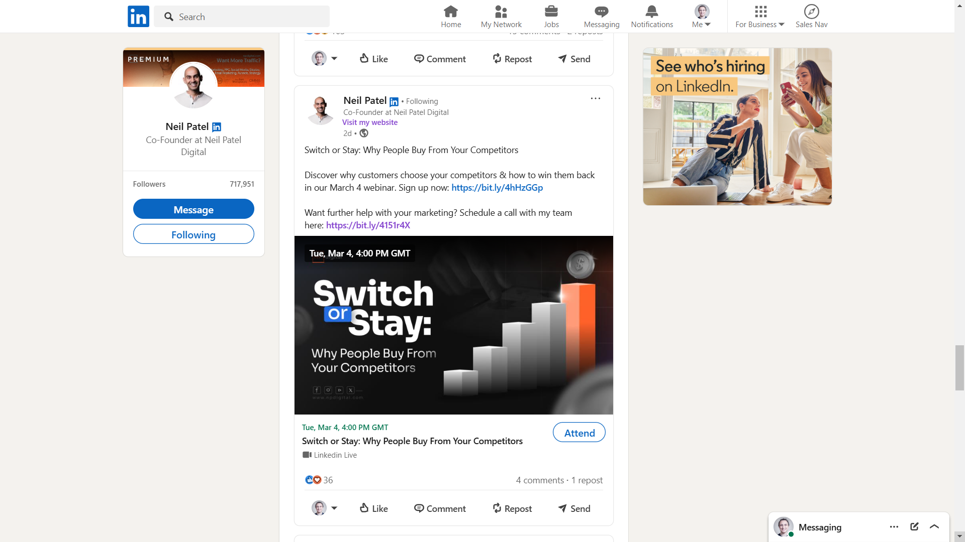Click the profile avatar in Messaging panel
965x542 pixels.
click(783, 527)
